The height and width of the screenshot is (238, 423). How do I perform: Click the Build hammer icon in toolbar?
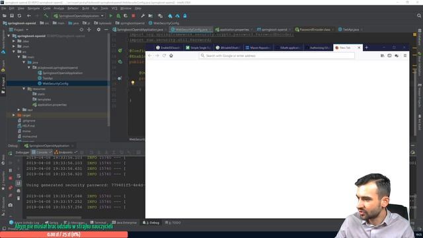(x=46, y=16)
